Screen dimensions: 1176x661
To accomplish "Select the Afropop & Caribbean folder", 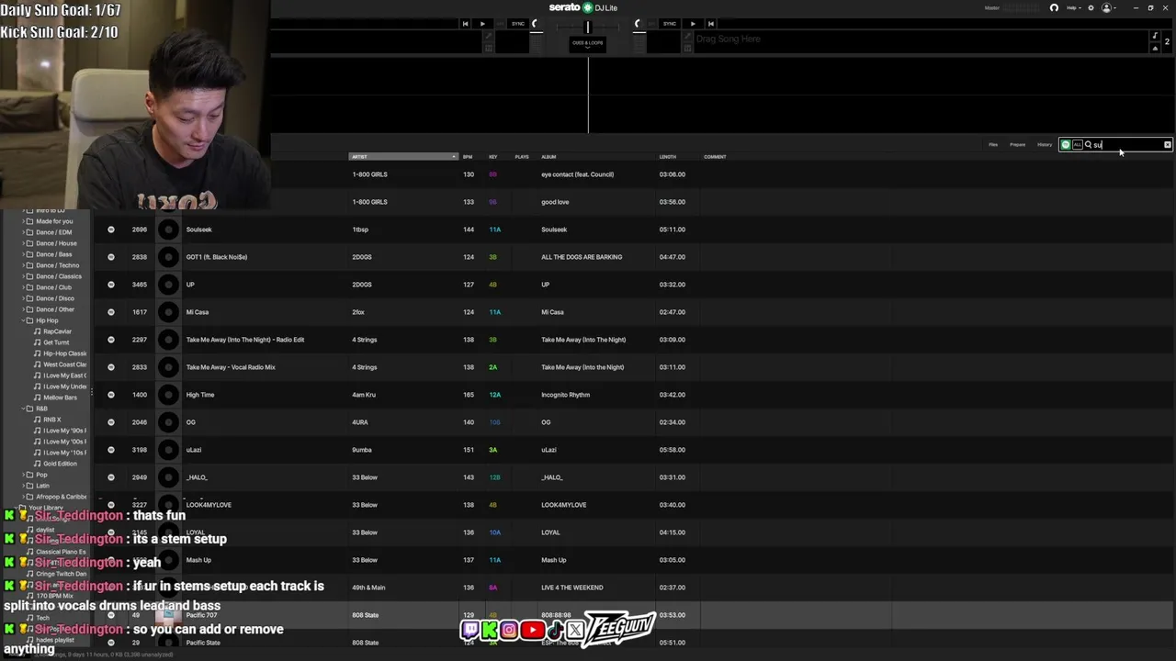I will click(x=61, y=497).
